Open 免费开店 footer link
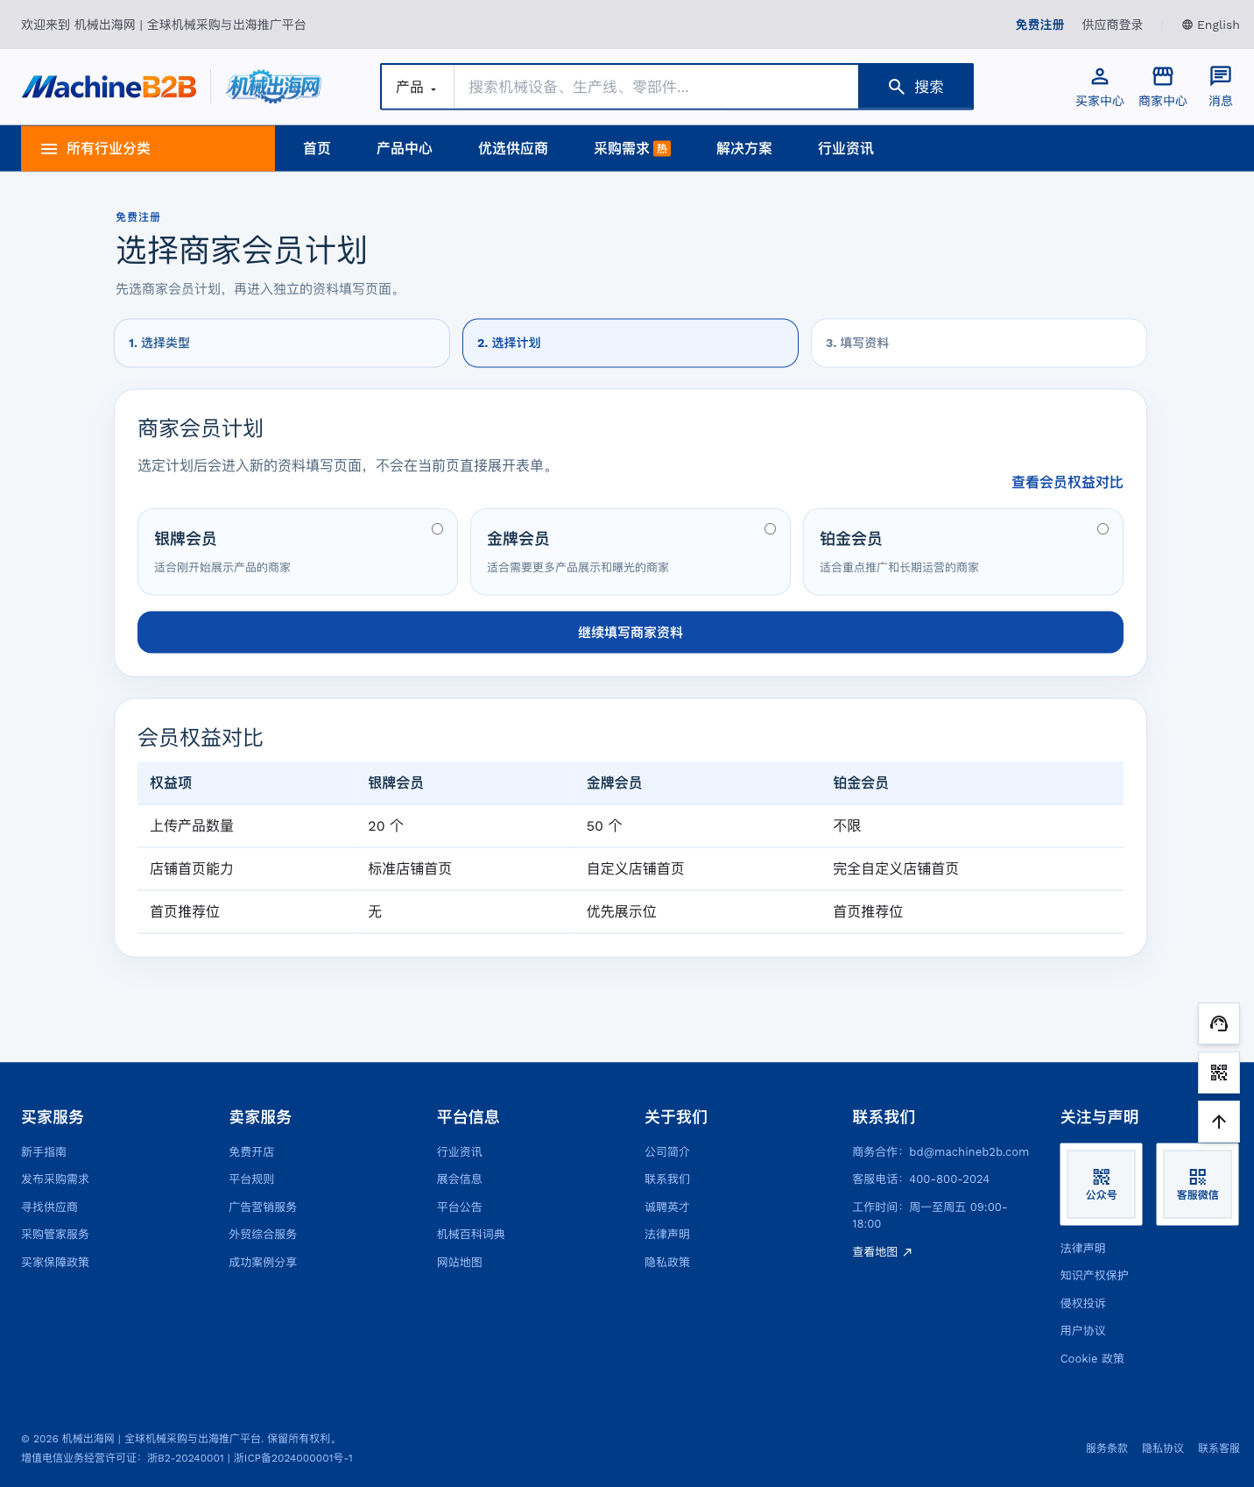The width and height of the screenshot is (1254, 1487). [x=251, y=1152]
